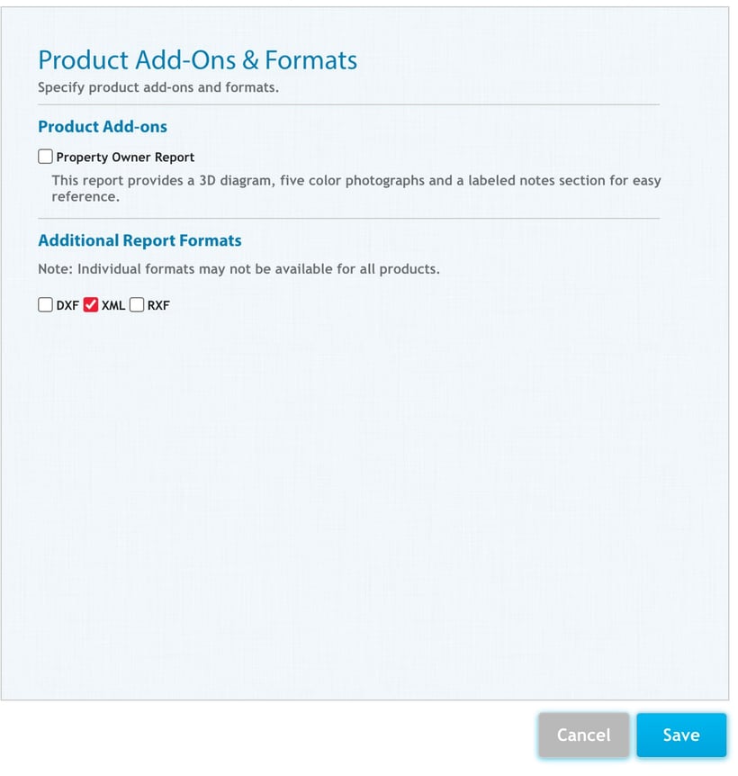Screen dimensions: 738x776
Task: Check the DXF format checkbox
Action: 45,304
